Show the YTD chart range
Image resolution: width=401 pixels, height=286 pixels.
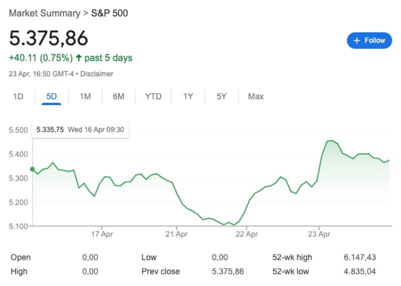[x=153, y=96]
